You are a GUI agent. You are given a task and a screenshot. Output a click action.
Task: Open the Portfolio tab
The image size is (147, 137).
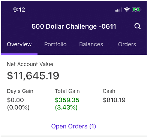click(x=55, y=44)
